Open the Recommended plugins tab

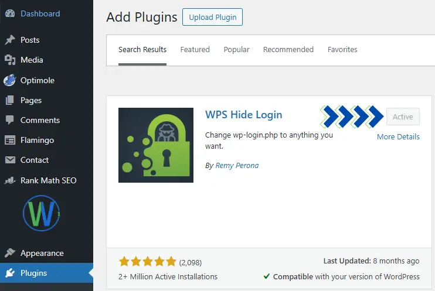288,50
